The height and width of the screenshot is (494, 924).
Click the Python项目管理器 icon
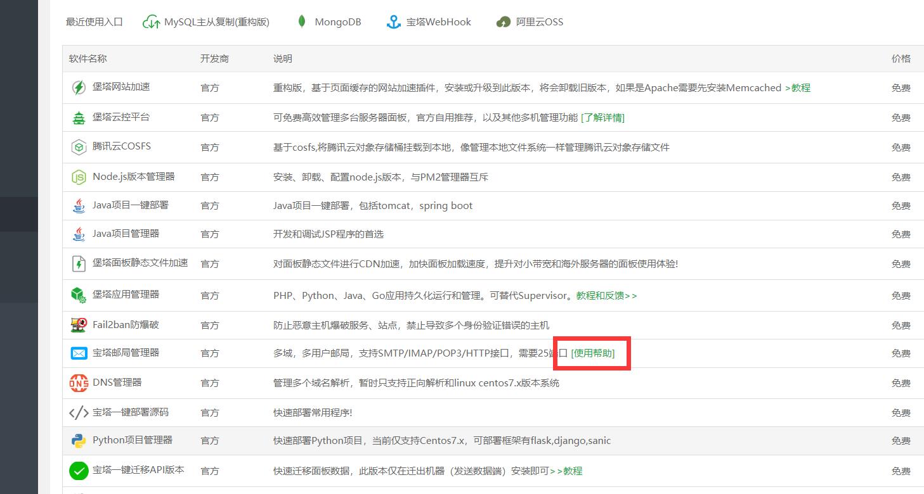[79, 441]
